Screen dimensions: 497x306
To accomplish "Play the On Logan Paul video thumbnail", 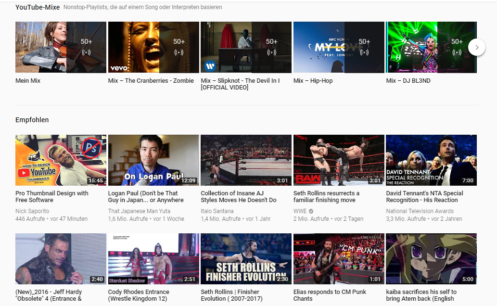I will (x=153, y=160).
